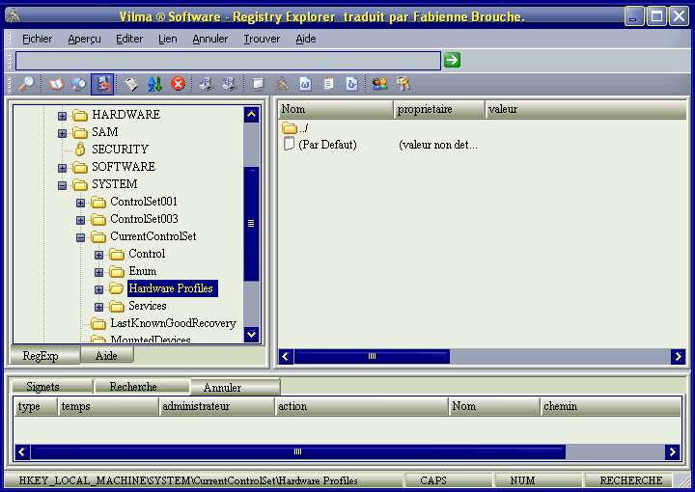This screenshot has height=492, width=695.
Task: Click the tag label toolbar icon
Action: 131,84
